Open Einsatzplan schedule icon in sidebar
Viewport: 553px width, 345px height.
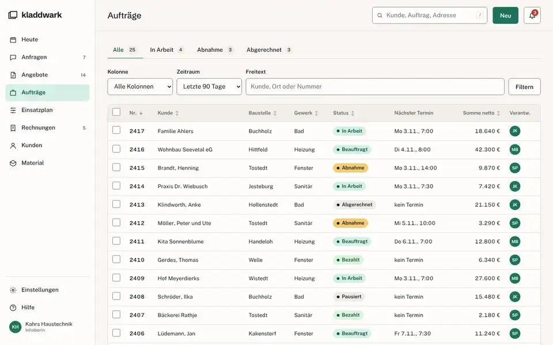[x=13, y=110]
